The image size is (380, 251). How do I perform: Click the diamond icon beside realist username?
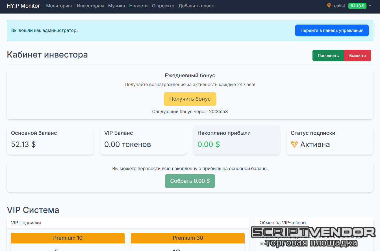tap(329, 6)
